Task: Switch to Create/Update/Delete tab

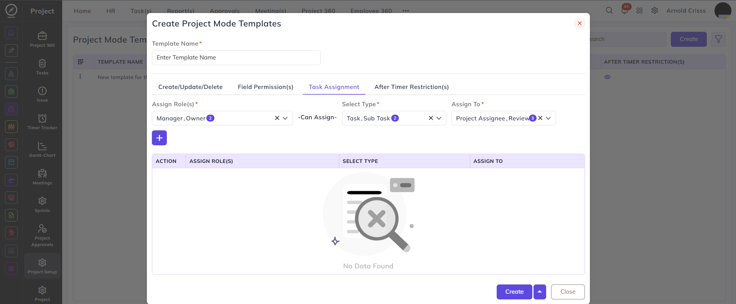Action: 190,87
